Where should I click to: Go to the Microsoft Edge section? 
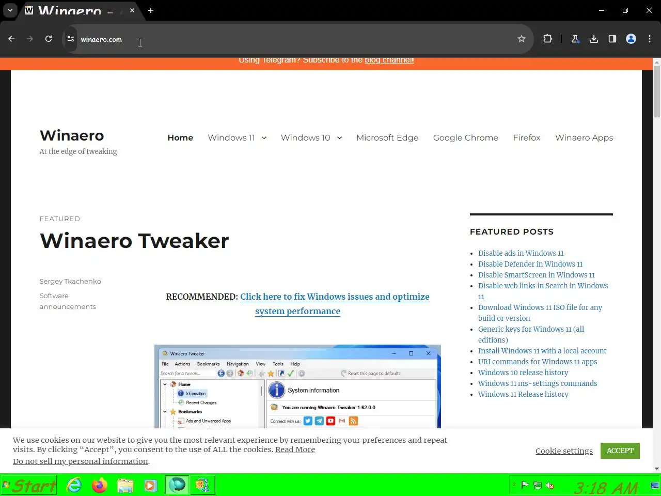387,137
